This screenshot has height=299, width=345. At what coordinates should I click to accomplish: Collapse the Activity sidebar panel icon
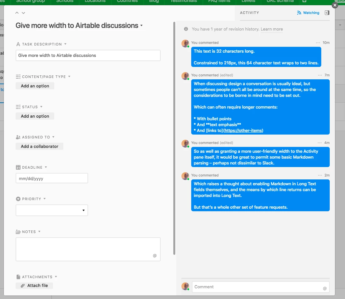coord(327,13)
